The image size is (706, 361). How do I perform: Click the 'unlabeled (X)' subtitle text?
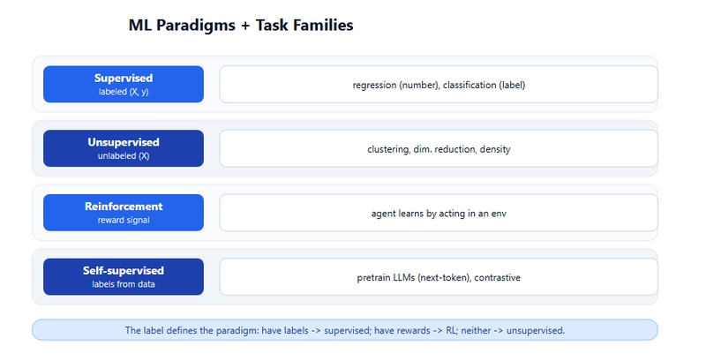coord(124,155)
